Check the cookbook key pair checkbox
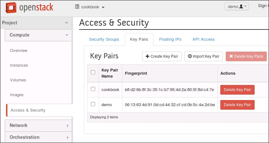The height and width of the screenshot is (143, 269). pyautogui.click(x=93, y=89)
